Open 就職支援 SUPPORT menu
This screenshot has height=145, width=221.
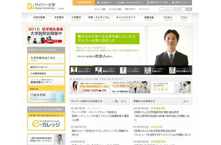(149, 18)
